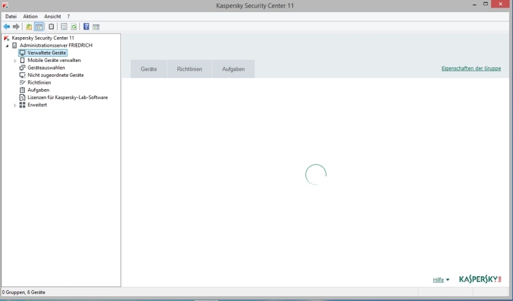Expand the Mobile Geräte verwalten node arrow

coord(15,61)
